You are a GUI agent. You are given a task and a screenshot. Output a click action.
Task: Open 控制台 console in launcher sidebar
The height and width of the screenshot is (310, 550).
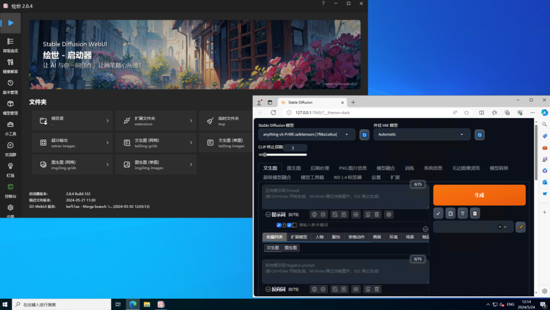pyautogui.click(x=10, y=190)
